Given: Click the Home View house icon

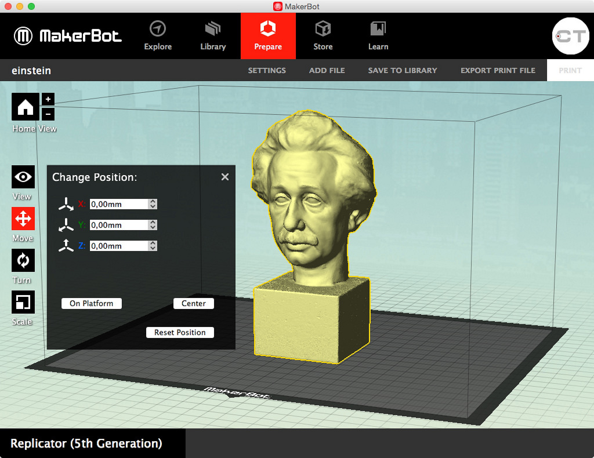Looking at the screenshot, I should click(x=26, y=107).
